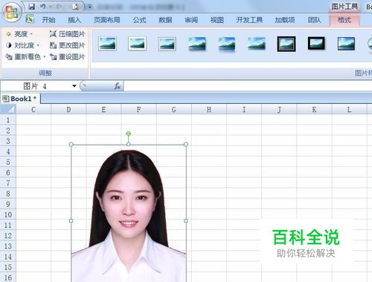Open the 重新着色 recolor dropdown
The height and width of the screenshot is (282, 372).
25,56
